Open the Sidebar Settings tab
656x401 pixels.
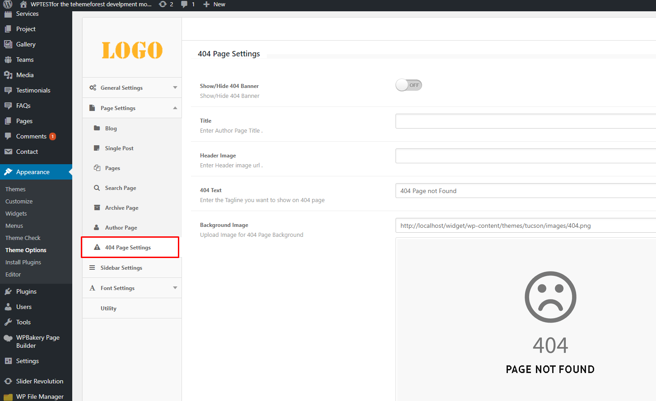(121, 268)
